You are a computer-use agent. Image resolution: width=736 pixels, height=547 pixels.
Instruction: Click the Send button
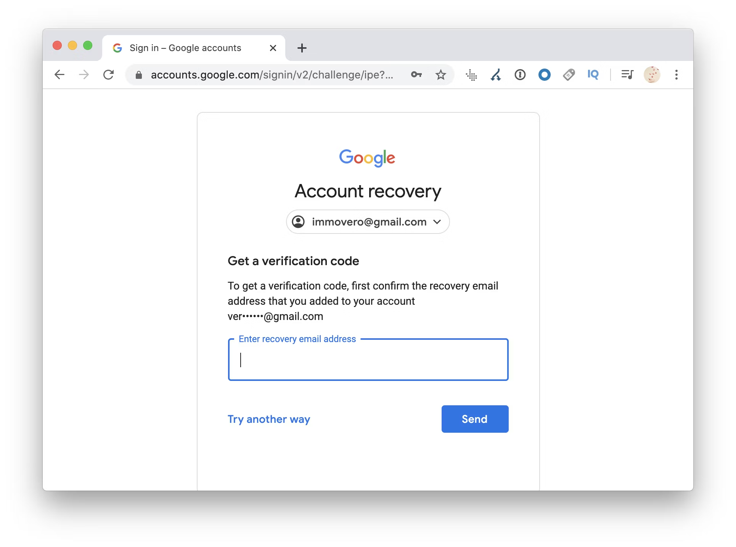[x=475, y=419]
